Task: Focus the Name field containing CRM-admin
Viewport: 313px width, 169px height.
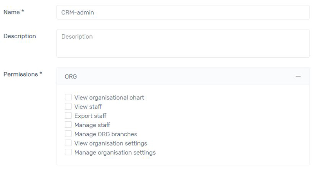Action: 183,12
